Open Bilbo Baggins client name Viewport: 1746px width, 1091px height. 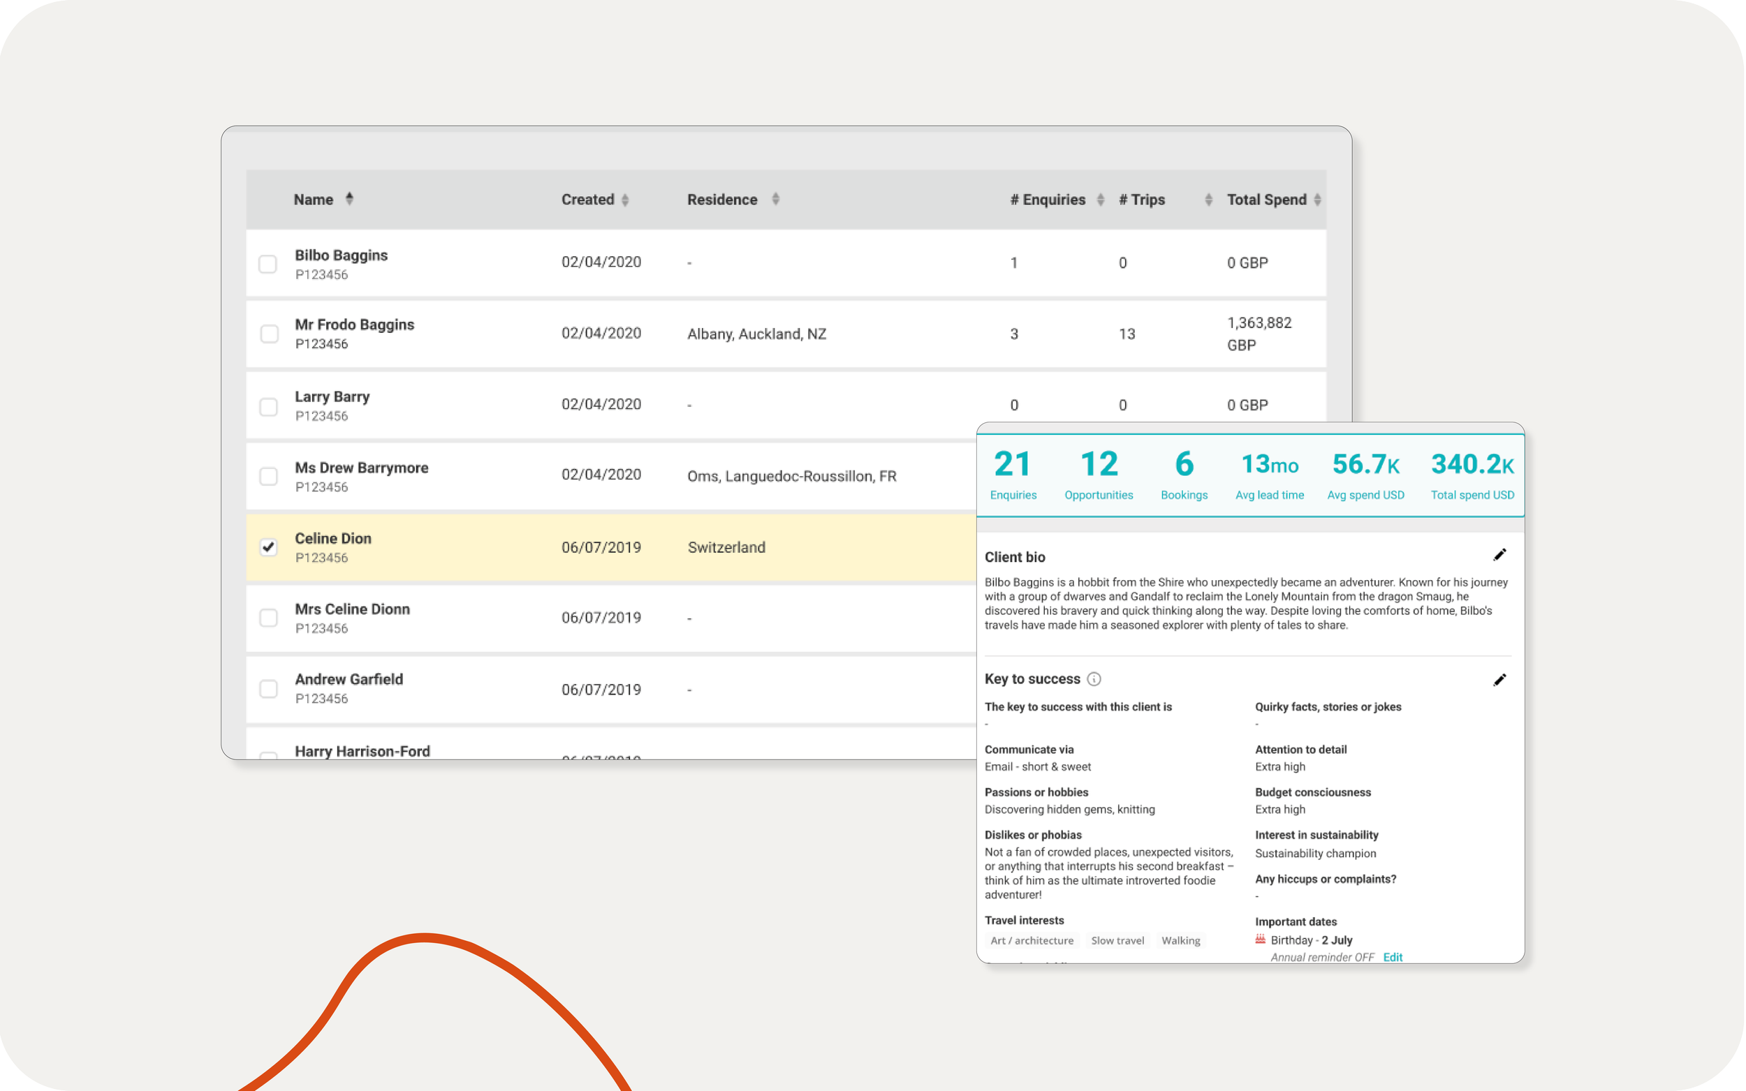(342, 255)
